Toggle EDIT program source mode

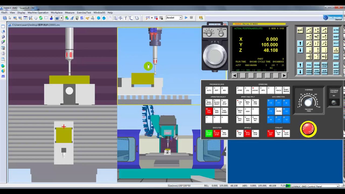coord(216,90)
